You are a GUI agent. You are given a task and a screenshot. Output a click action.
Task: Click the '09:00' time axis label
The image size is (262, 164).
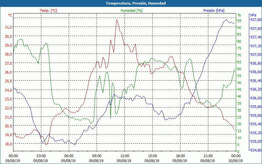[97, 156]
